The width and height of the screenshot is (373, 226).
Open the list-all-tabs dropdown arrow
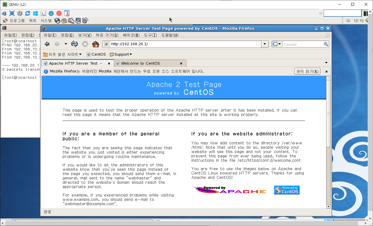coord(326,63)
